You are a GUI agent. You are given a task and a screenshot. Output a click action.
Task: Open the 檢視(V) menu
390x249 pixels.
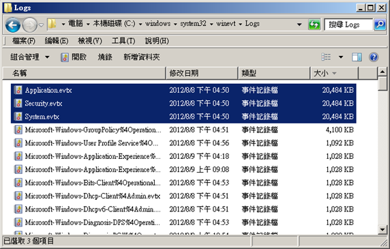click(x=90, y=41)
